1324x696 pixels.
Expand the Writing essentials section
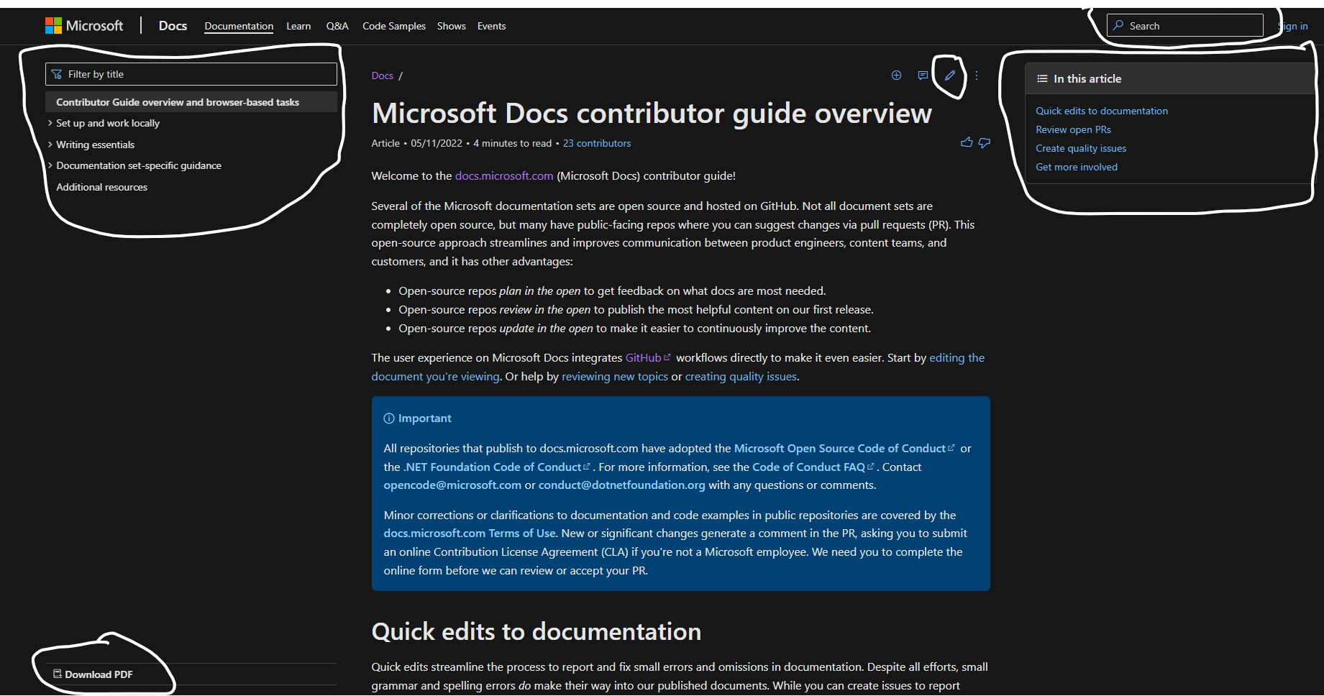point(95,145)
